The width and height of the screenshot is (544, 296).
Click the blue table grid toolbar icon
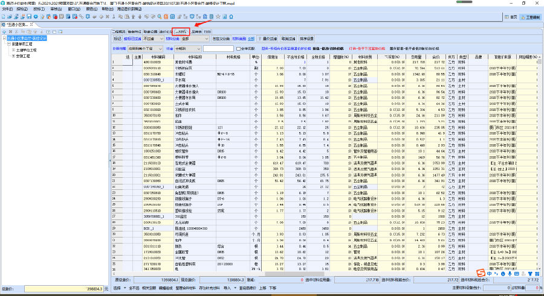click(172, 16)
